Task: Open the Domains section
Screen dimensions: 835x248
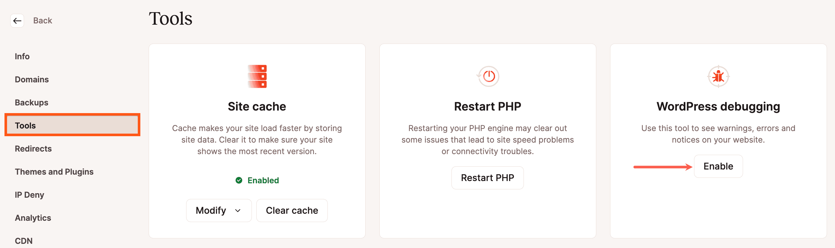Action: [31, 79]
